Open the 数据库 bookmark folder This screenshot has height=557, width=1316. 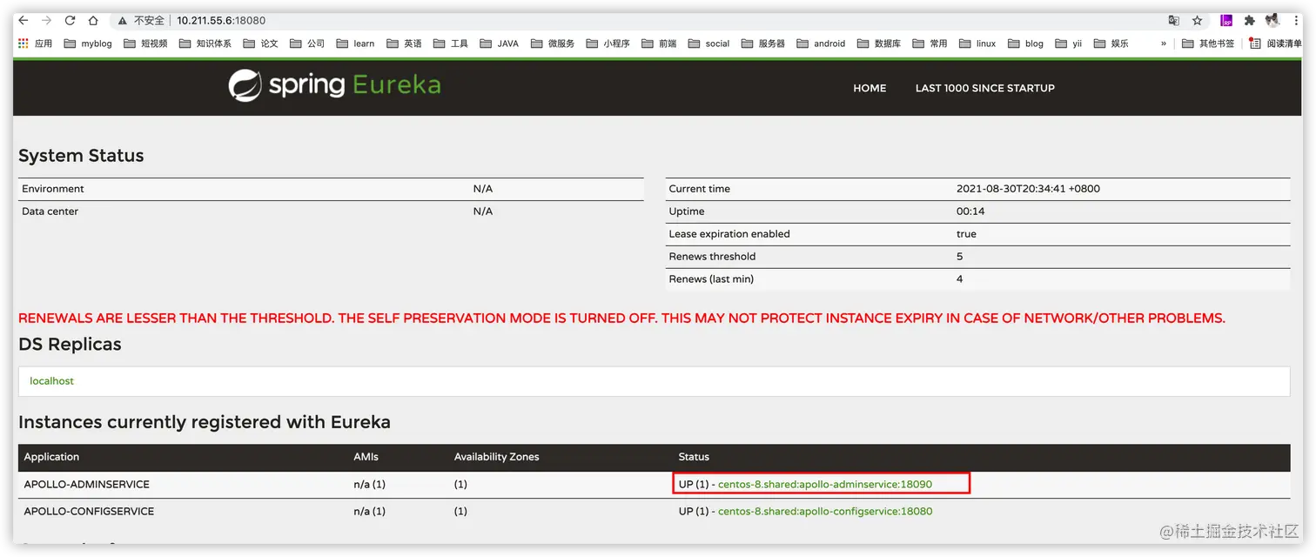click(x=879, y=44)
